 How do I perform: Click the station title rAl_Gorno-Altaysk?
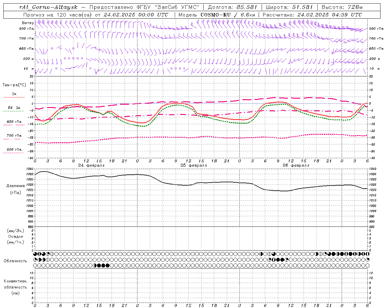tap(49, 7)
